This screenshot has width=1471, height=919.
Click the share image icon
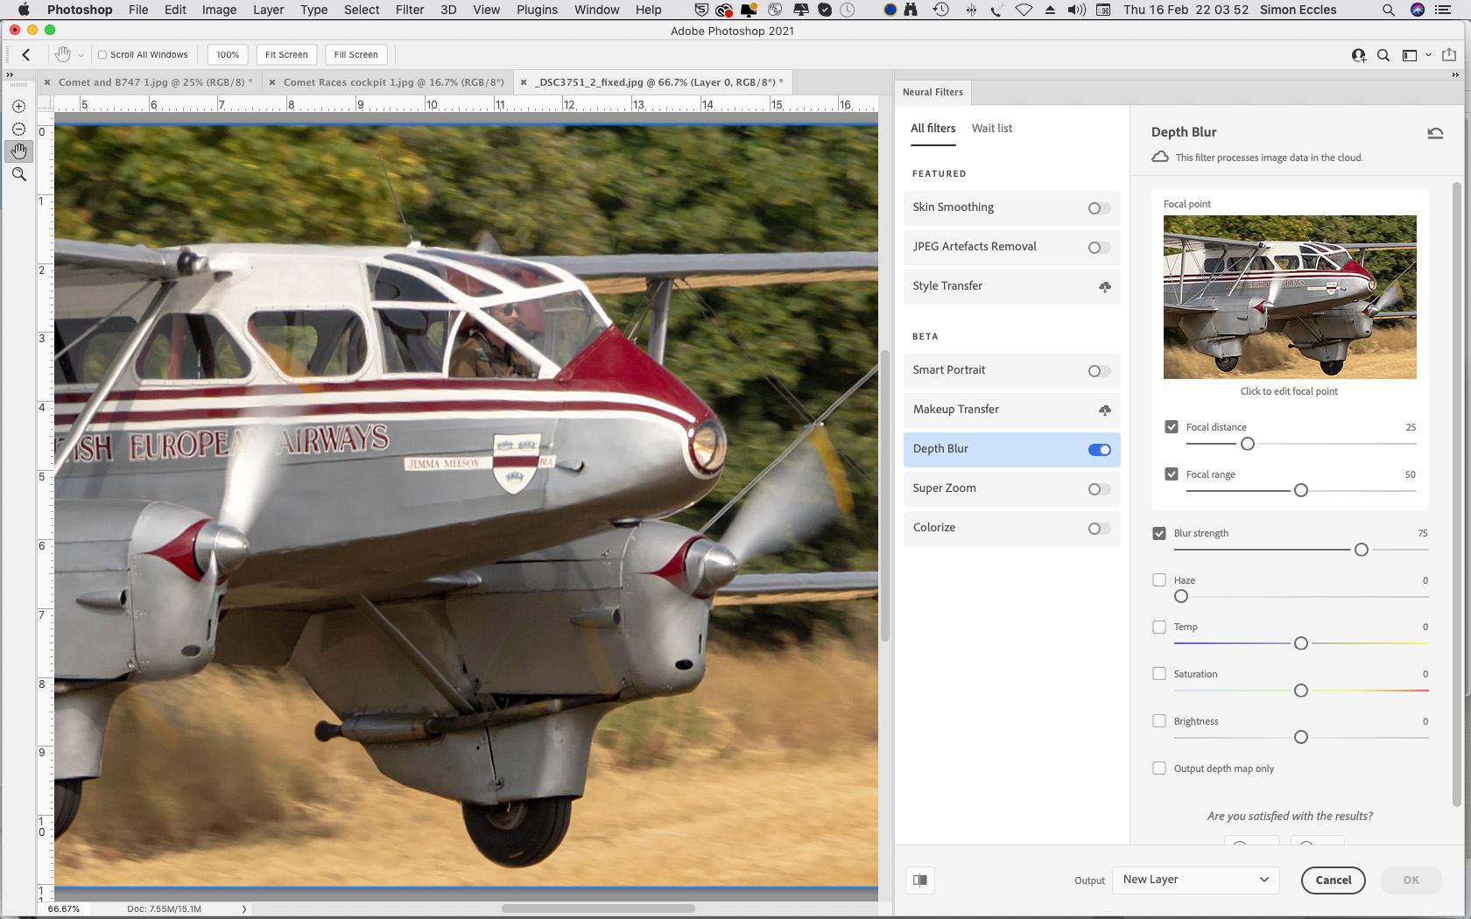click(1449, 54)
